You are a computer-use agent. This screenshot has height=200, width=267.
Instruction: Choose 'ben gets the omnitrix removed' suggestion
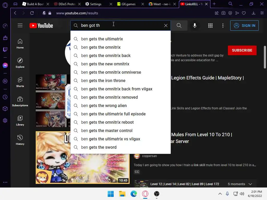[x=120, y=97]
